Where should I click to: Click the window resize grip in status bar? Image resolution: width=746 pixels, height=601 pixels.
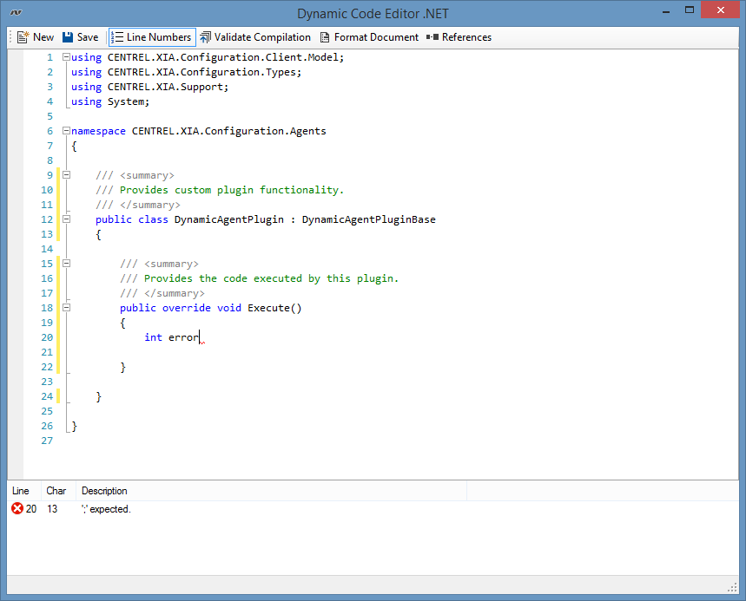coord(733,588)
